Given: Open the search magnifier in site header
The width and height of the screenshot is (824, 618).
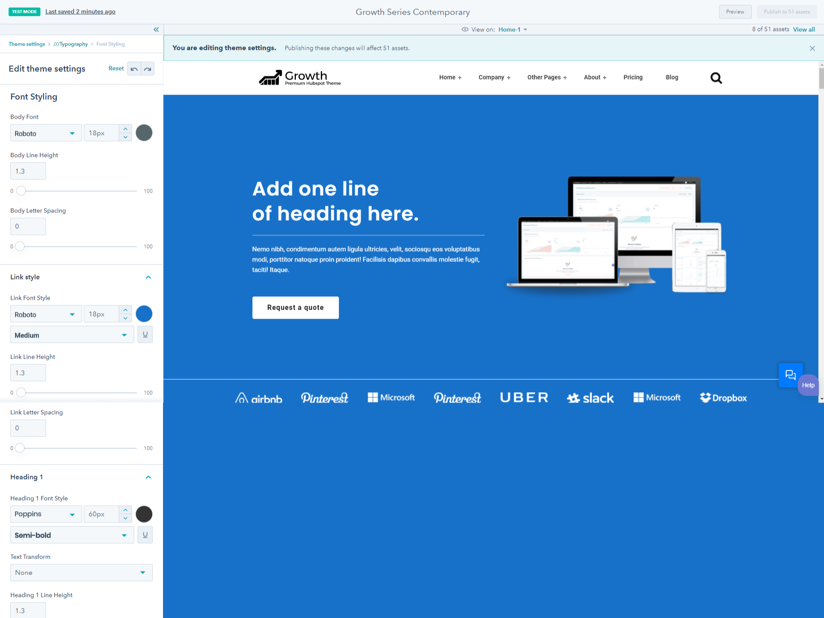Looking at the screenshot, I should 716,78.
